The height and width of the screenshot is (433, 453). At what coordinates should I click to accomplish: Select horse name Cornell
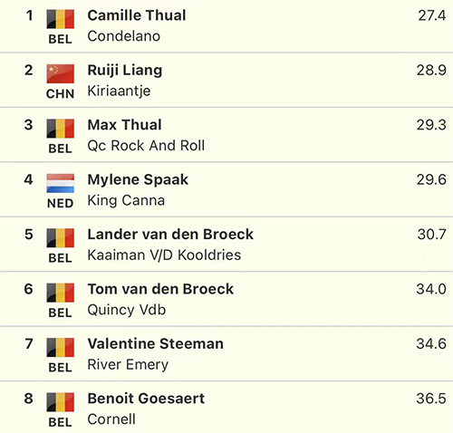pos(111,419)
